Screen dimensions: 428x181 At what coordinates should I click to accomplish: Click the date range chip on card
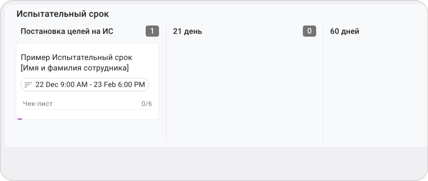point(85,85)
